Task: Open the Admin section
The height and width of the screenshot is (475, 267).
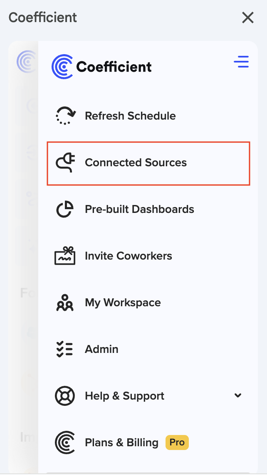Action: pyautogui.click(x=101, y=349)
